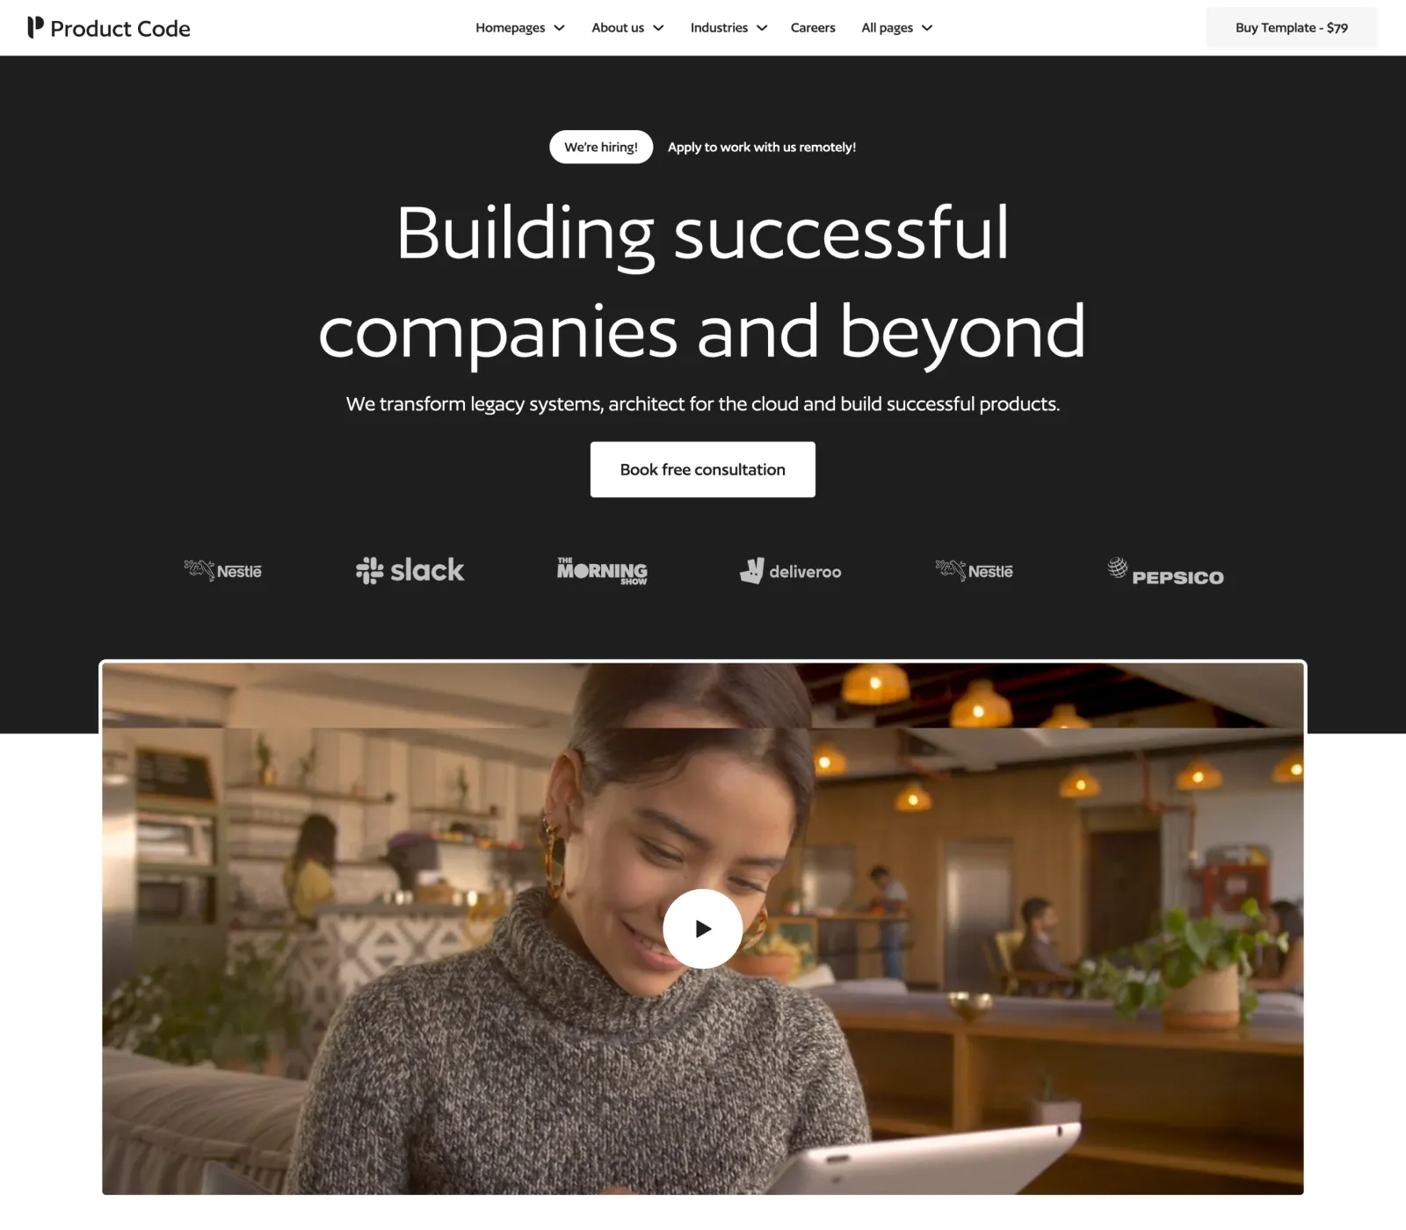The height and width of the screenshot is (1230, 1406).
Task: Click the Product Code logo icon
Action: [35, 27]
